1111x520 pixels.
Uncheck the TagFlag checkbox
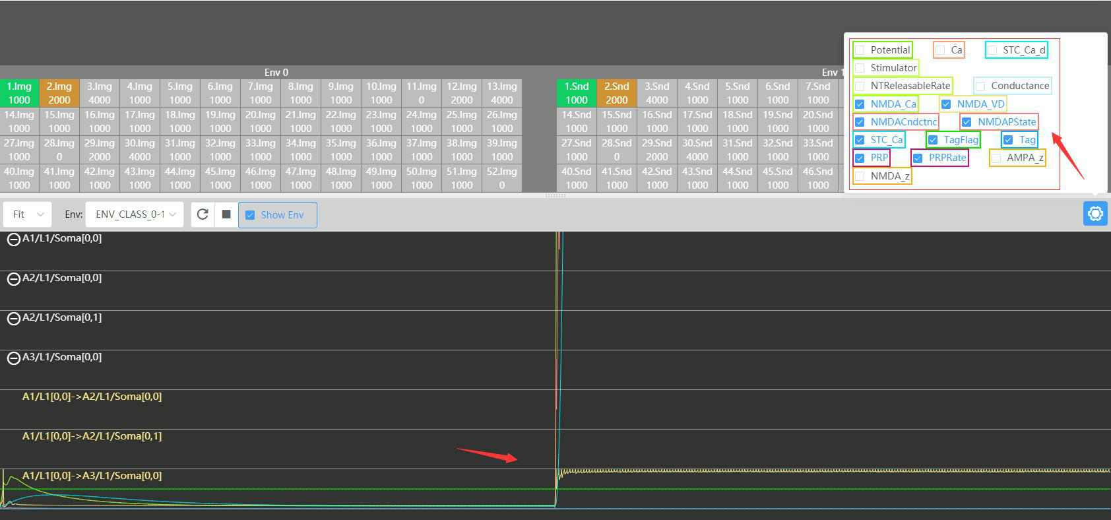coord(933,140)
